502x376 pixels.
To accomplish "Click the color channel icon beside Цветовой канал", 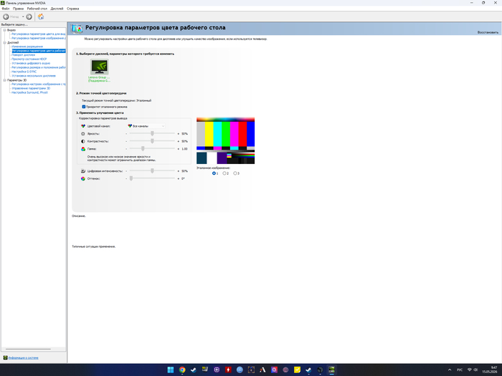I will click(x=83, y=126).
